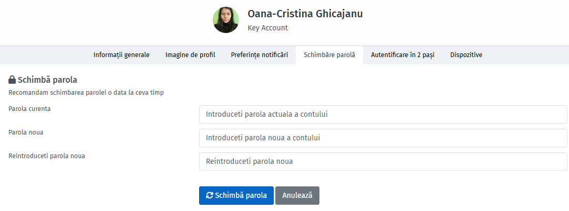The image size is (569, 211).
Task: Open the Informații generale tab
Action: click(x=121, y=55)
